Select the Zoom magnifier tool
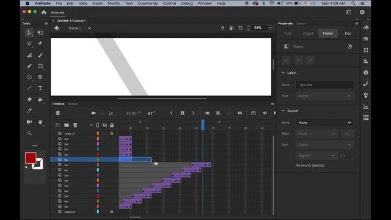Viewport: 391px width, 220px height. pos(29,133)
